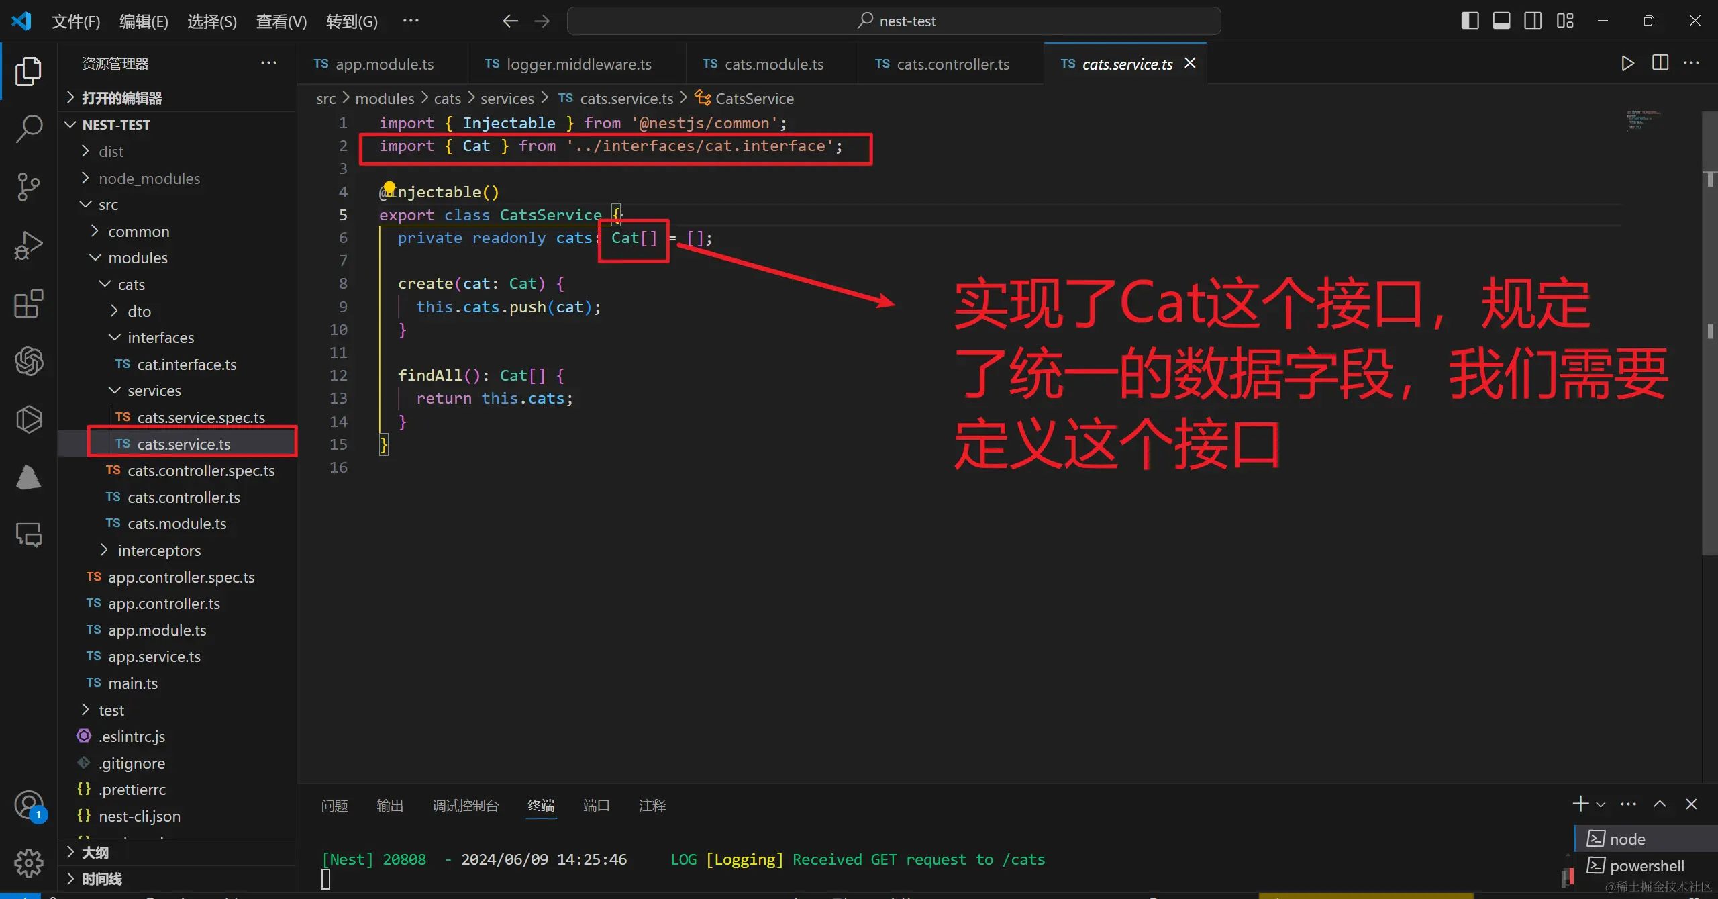
Task: Switch to the 问题 problems panel tab
Action: 334,806
